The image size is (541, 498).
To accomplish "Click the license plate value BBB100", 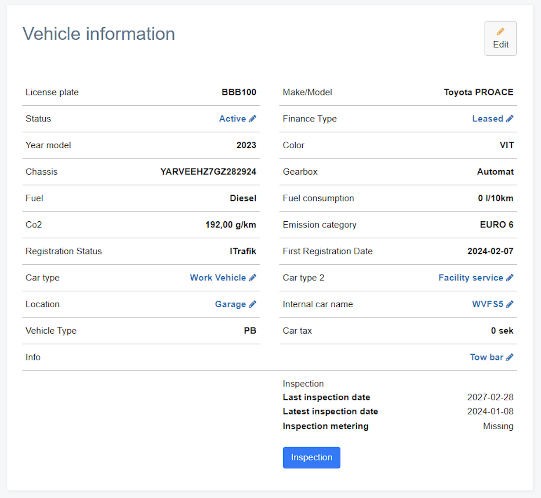I will pos(239,92).
